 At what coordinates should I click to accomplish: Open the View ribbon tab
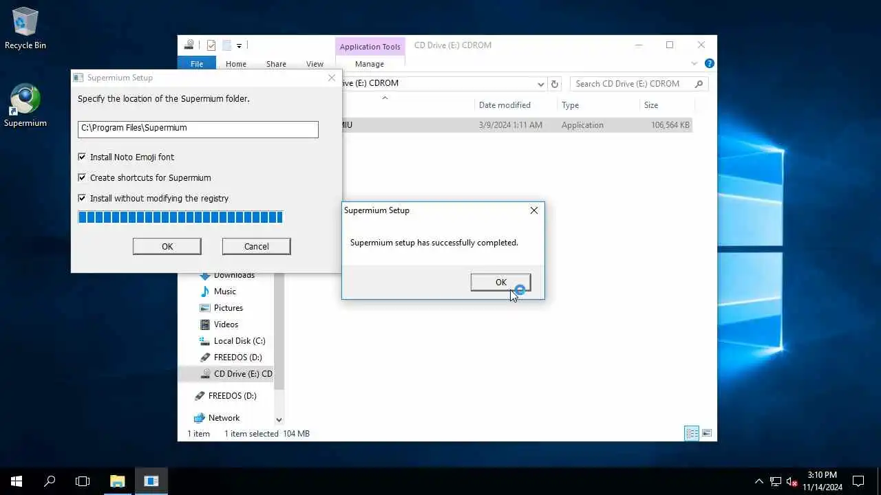tap(315, 64)
